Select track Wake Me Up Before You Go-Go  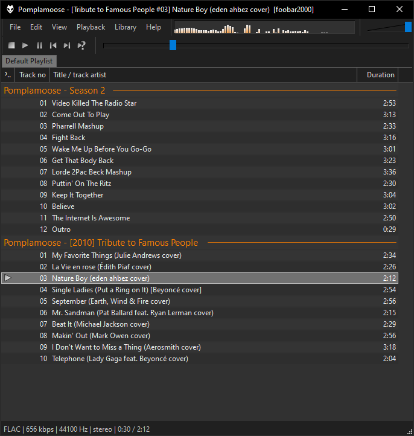click(200, 149)
